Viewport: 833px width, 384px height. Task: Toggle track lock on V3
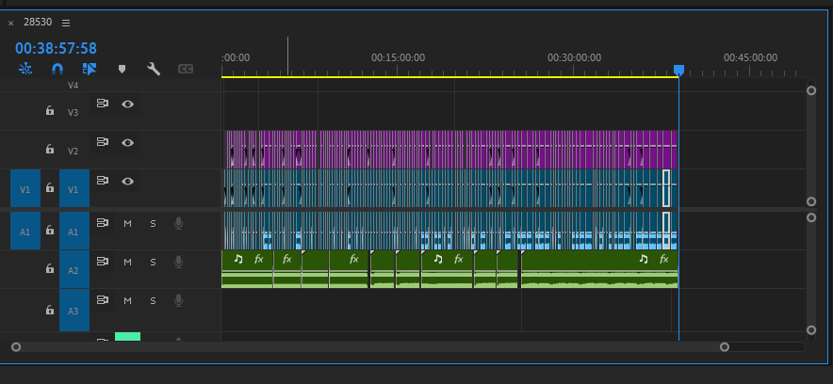click(x=49, y=110)
